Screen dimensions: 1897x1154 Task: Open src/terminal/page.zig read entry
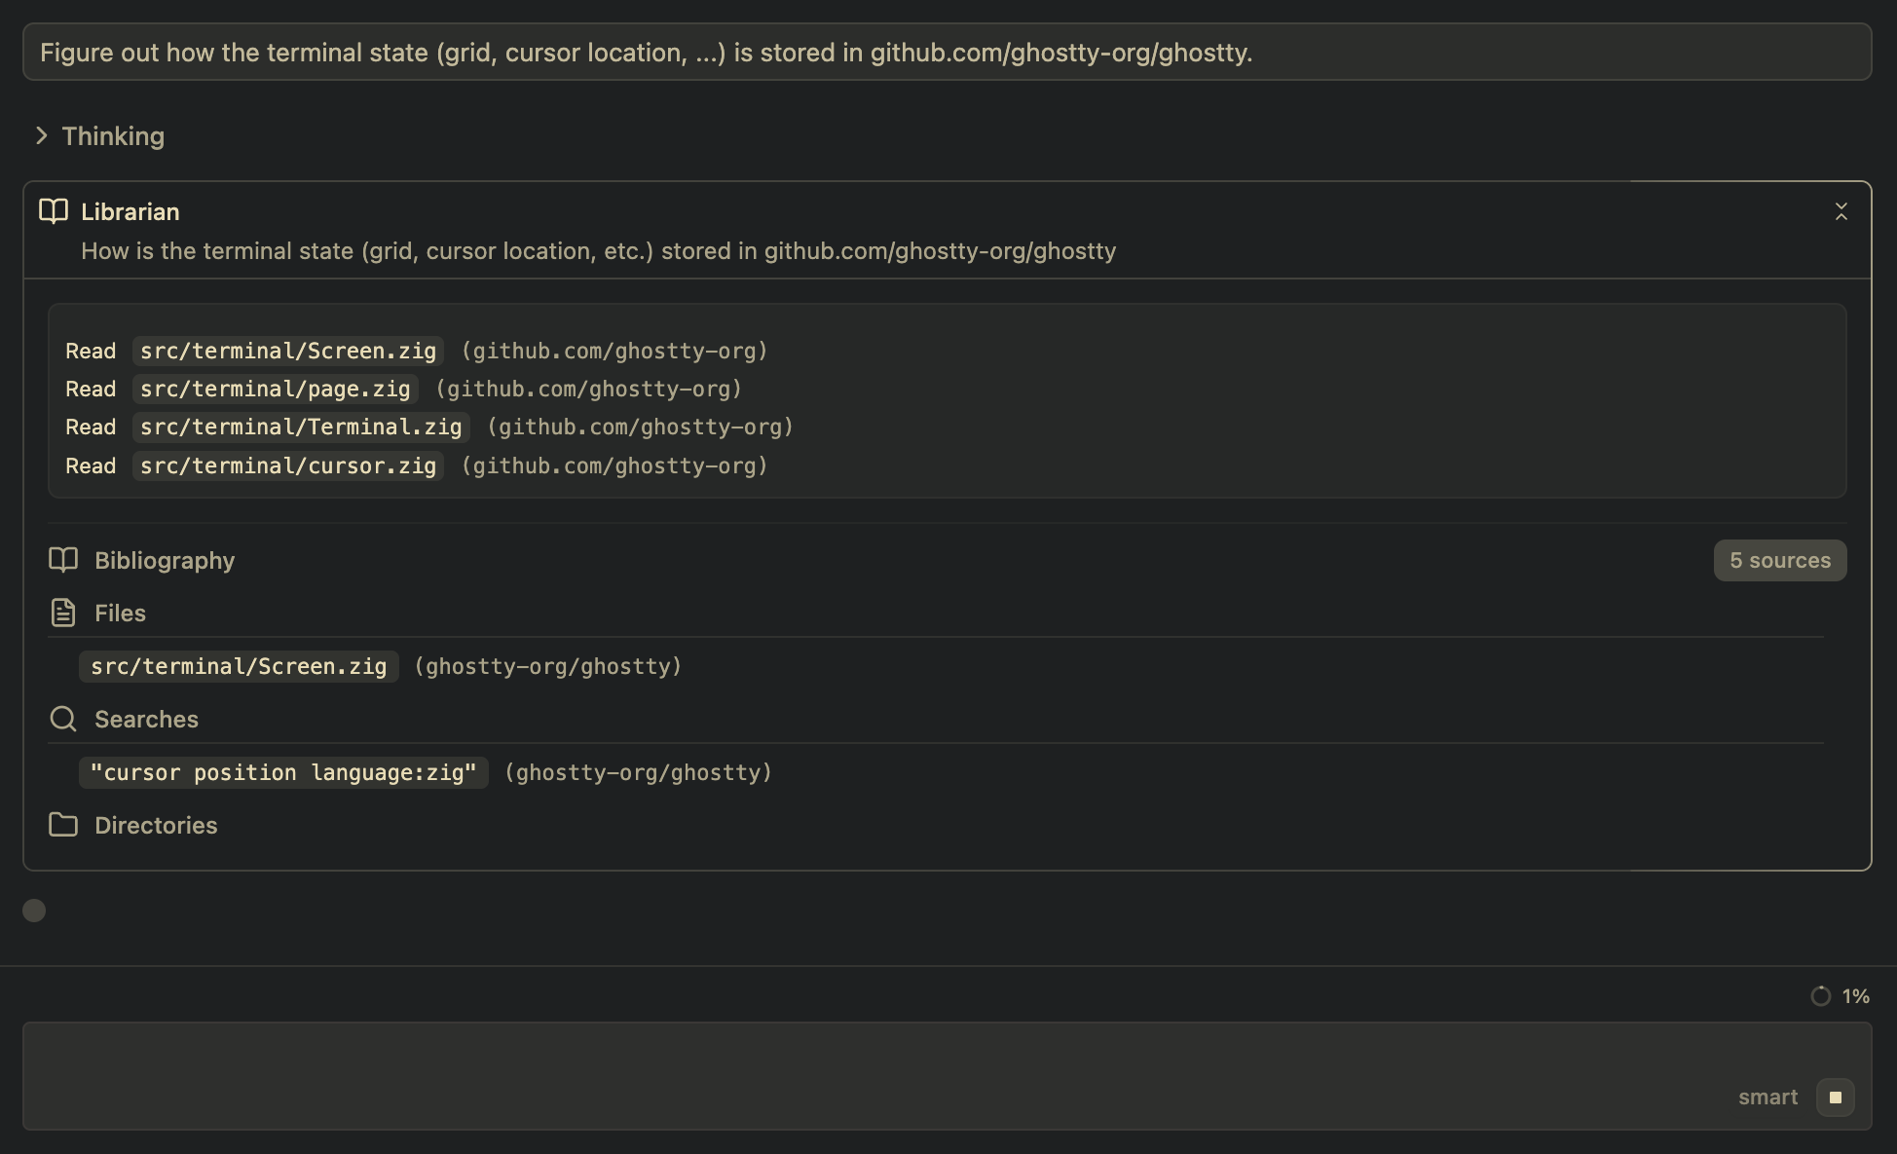(x=275, y=389)
